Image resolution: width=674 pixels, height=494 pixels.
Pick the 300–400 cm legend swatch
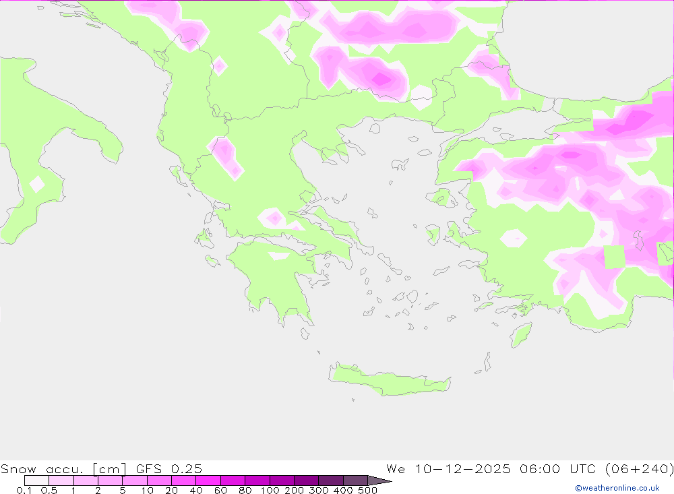click(331, 481)
